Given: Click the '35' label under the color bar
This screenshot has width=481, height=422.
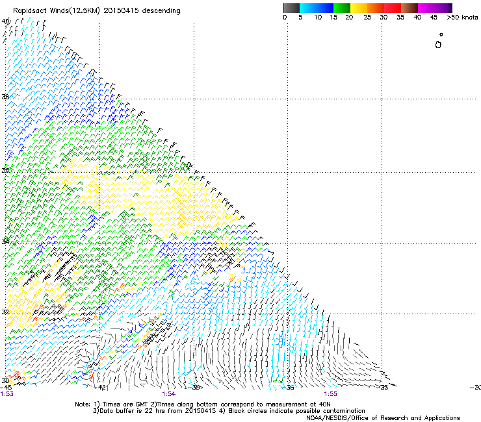Looking at the screenshot, I should [400, 18].
